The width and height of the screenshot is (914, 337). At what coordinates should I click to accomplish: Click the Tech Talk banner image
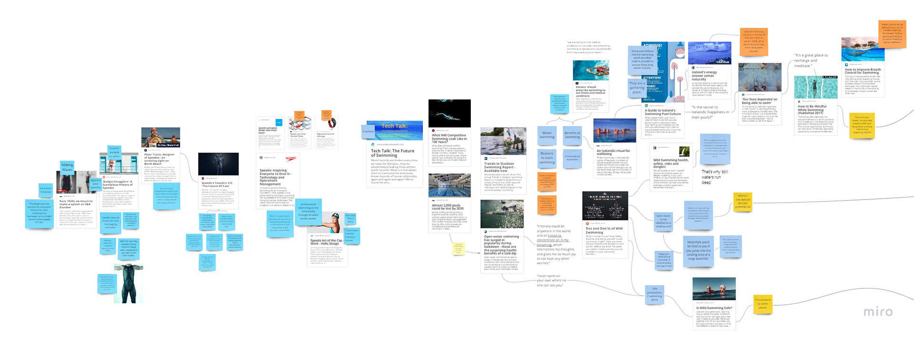click(394, 130)
